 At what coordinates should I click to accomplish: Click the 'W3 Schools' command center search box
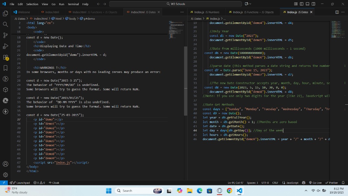[x=176, y=4]
